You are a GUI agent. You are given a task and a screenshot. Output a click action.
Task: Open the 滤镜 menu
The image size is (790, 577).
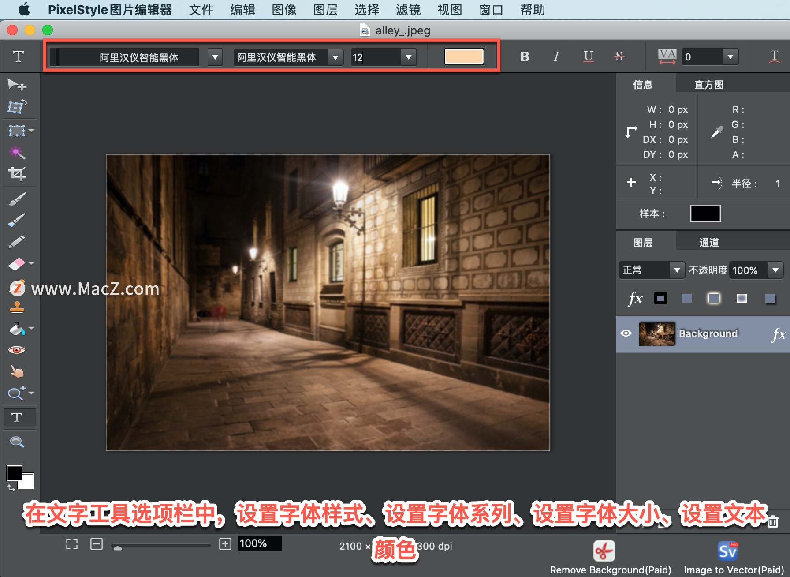tap(407, 10)
